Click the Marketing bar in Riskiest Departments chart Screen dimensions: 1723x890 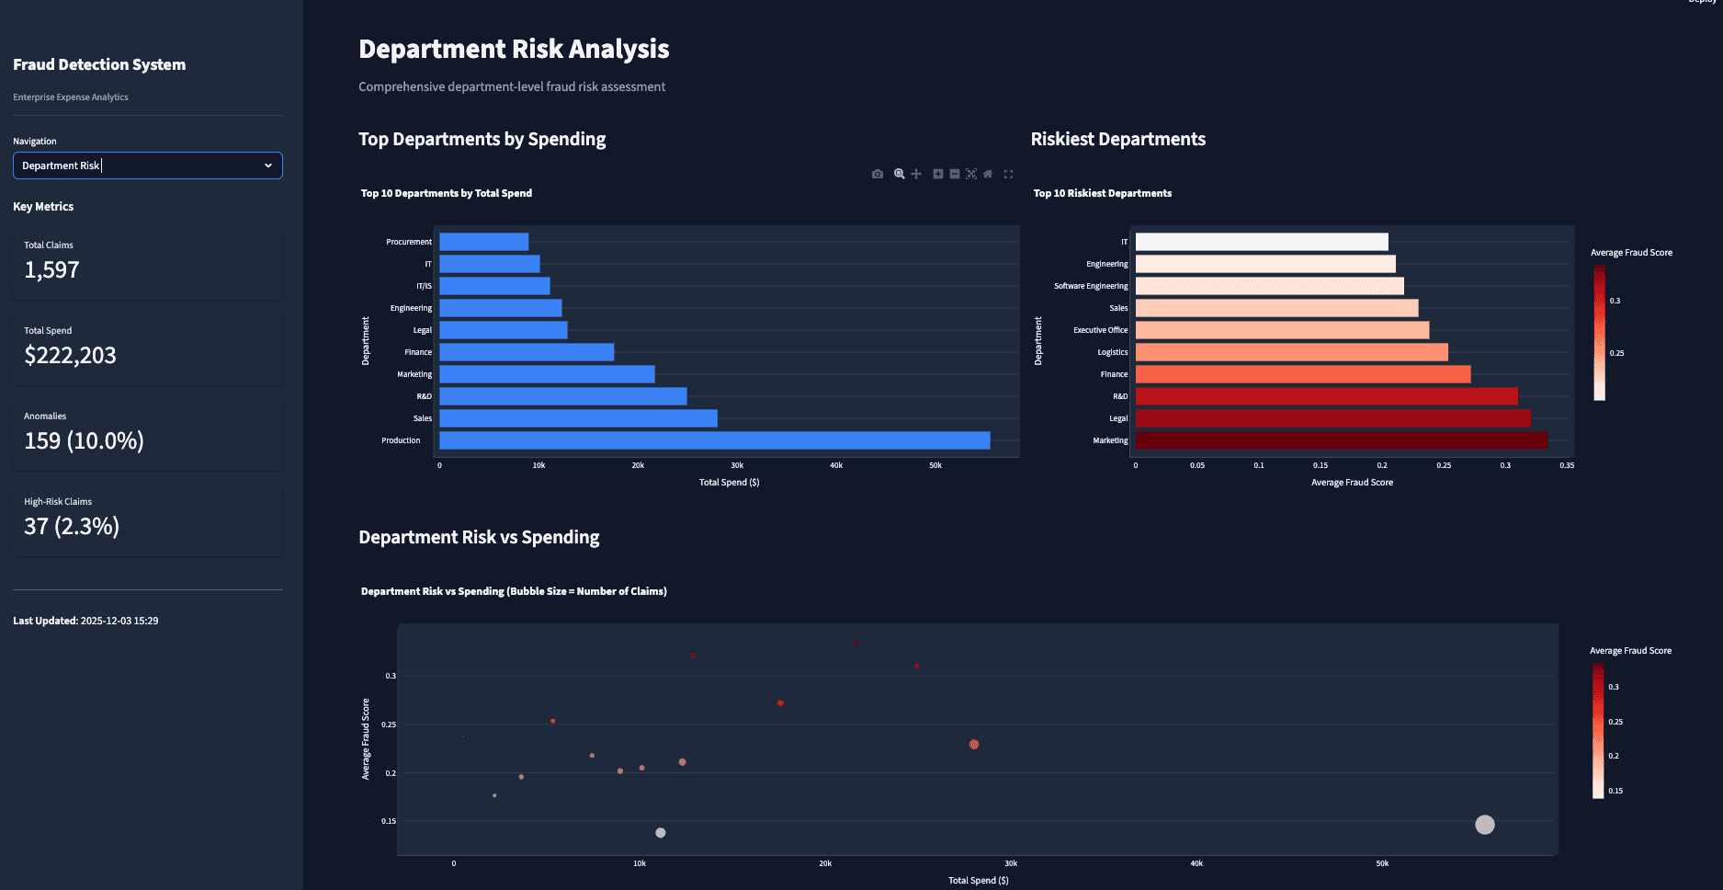[1341, 440]
